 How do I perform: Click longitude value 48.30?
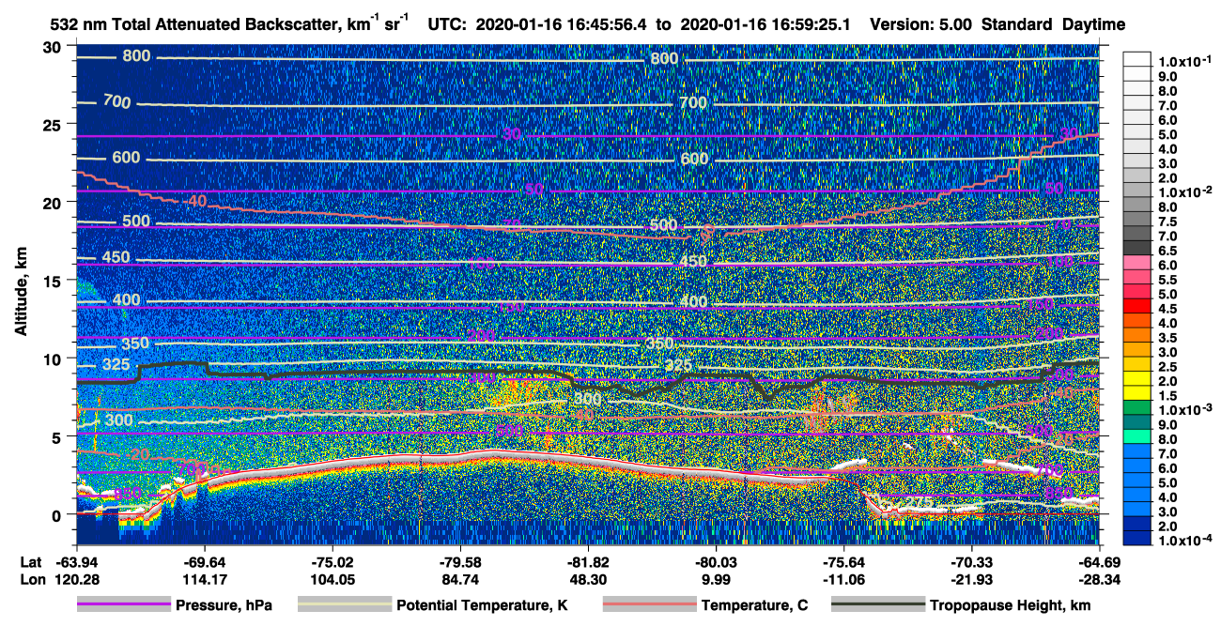[x=588, y=578]
